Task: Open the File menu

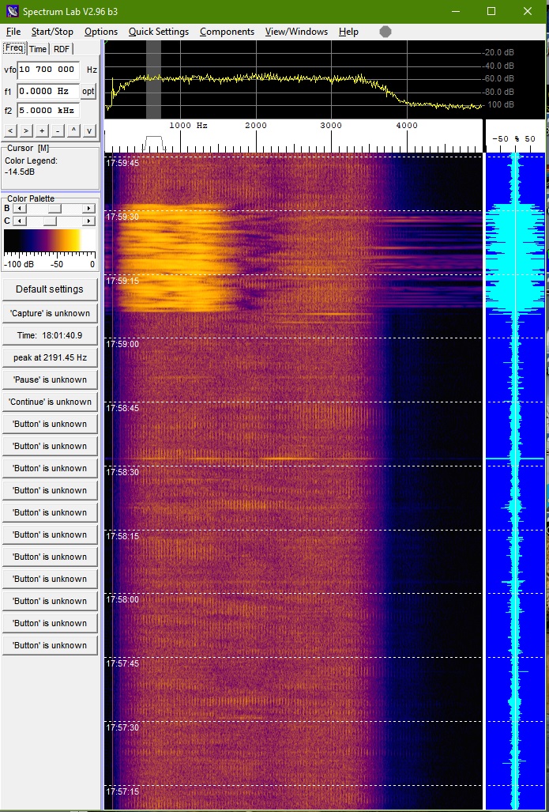Action: [13, 32]
